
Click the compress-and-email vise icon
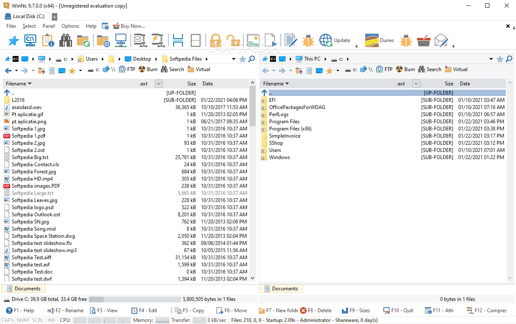pyautogui.click(x=139, y=40)
